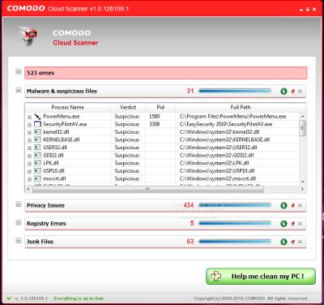Click the Privacy Issues progress bar
This screenshot has height=305, width=324.
235,205
